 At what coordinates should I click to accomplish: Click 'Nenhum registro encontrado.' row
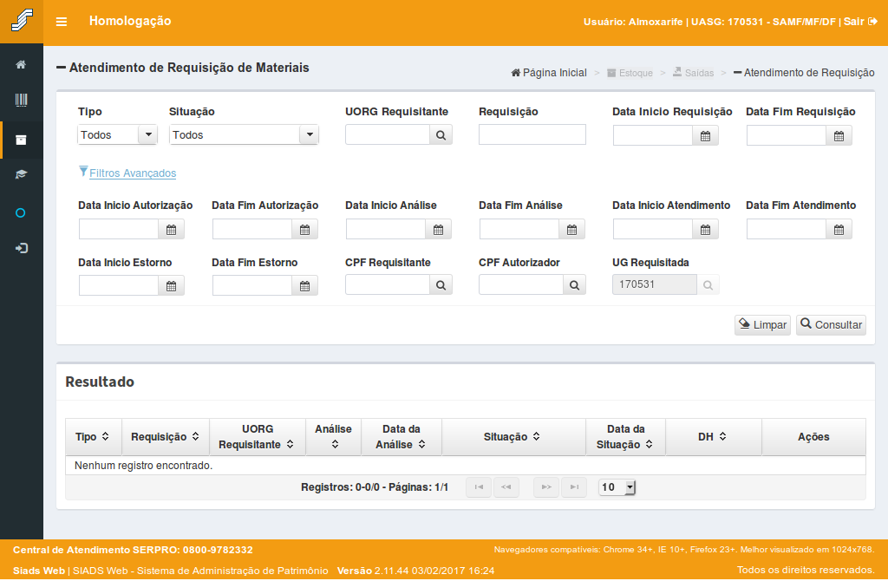pyautogui.click(x=466, y=466)
